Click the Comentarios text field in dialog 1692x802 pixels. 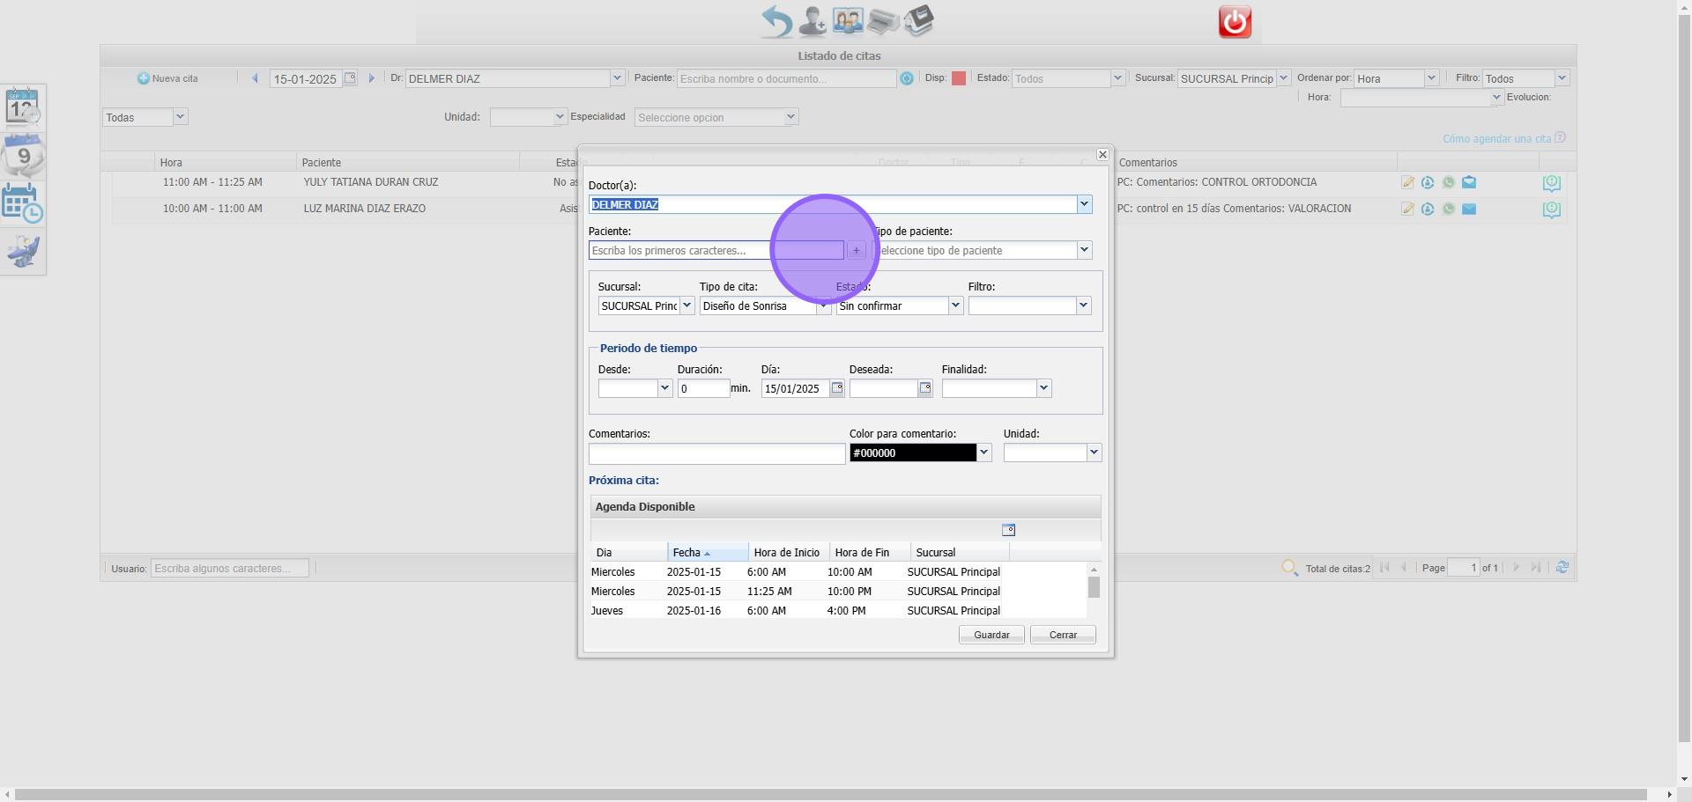point(716,453)
